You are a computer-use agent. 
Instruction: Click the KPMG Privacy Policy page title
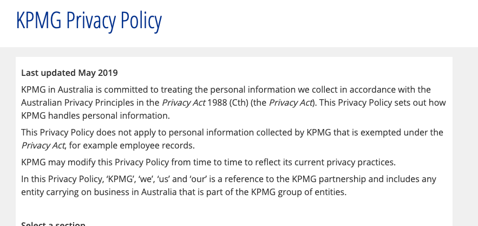89,21
